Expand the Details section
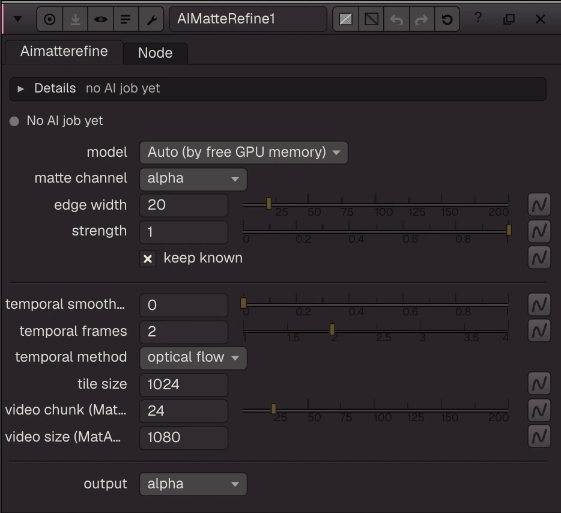 pos(21,89)
